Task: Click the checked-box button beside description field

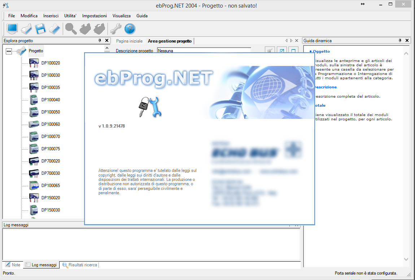Action: pyautogui.click(x=282, y=50)
